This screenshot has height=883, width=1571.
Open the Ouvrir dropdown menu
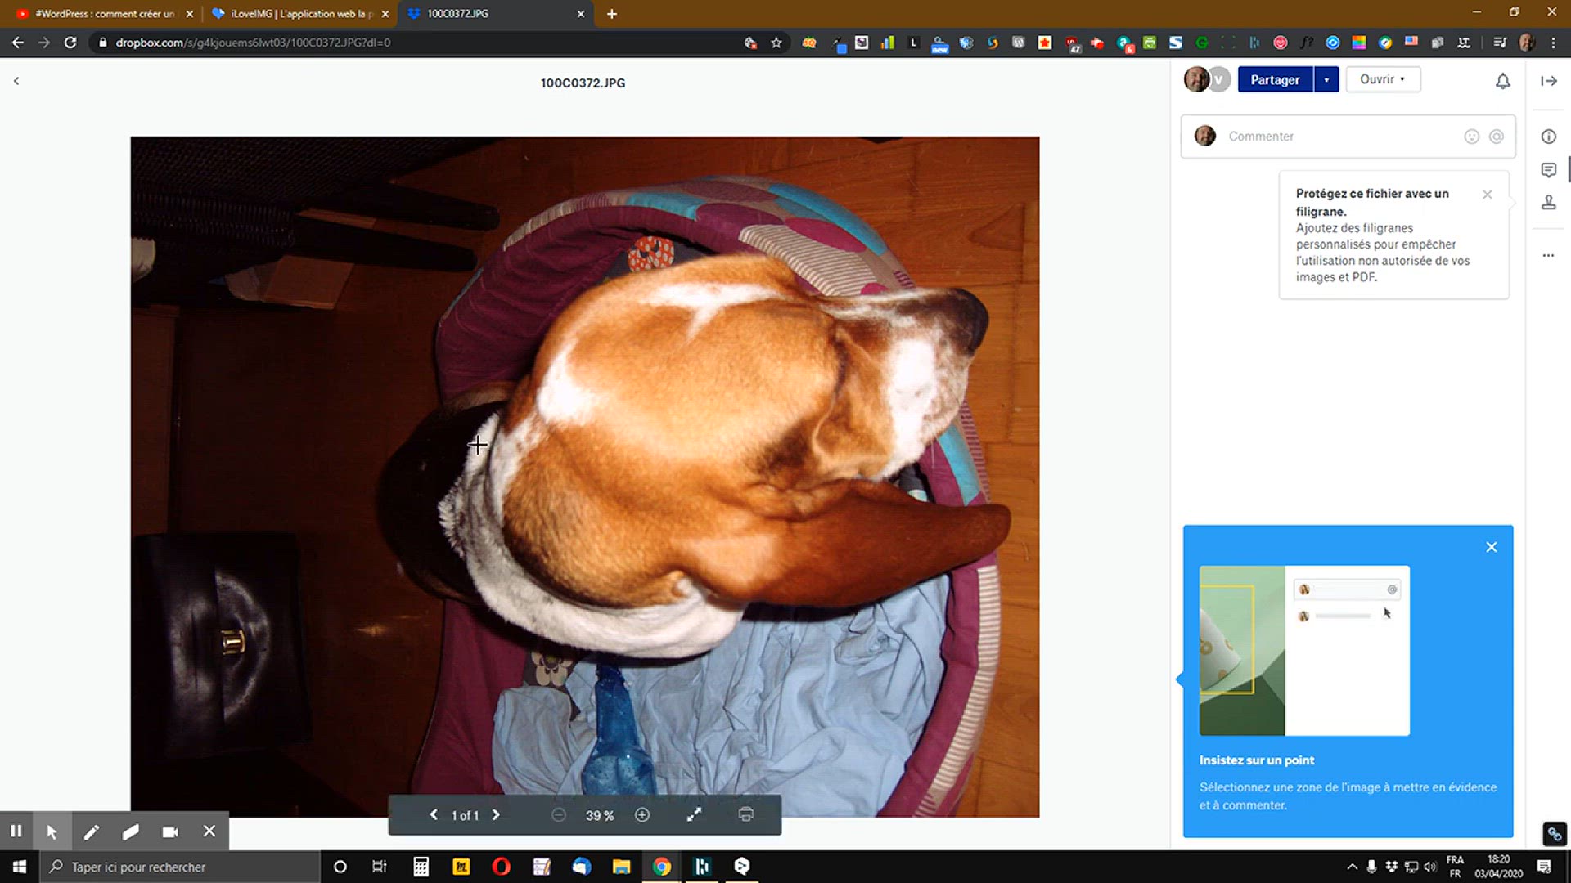[x=1383, y=79]
